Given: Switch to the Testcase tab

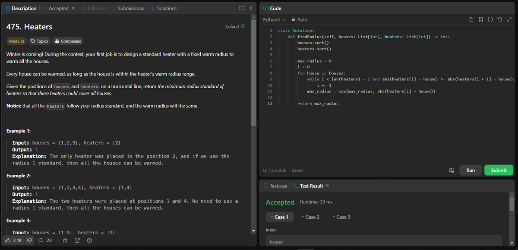Looking at the screenshot, I should (x=275, y=186).
